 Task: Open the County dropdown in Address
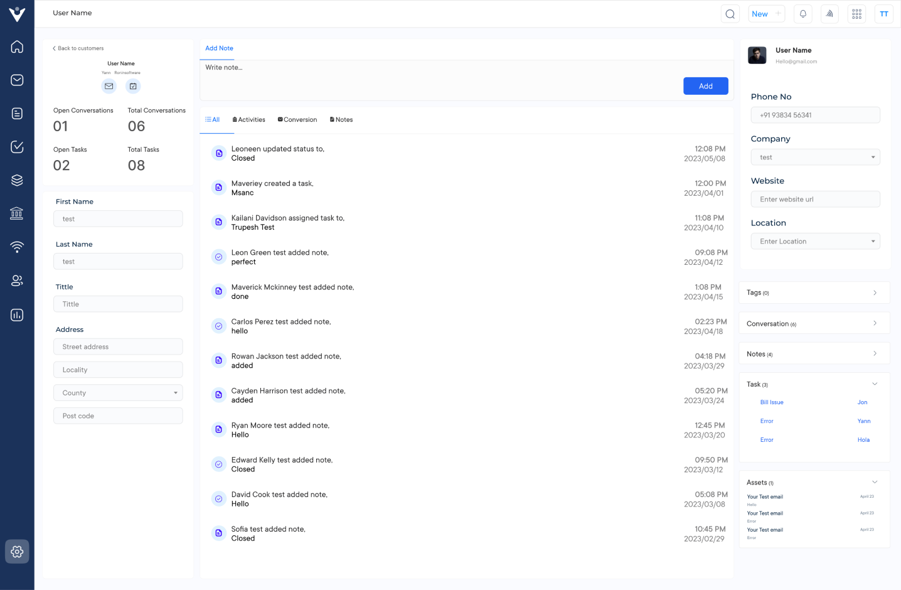tap(118, 392)
